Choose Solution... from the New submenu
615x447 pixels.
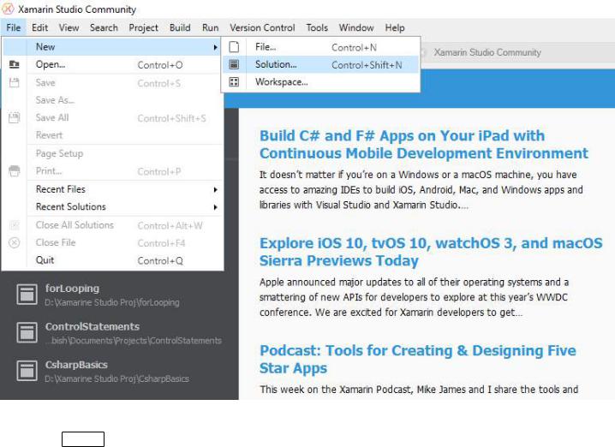click(x=321, y=65)
